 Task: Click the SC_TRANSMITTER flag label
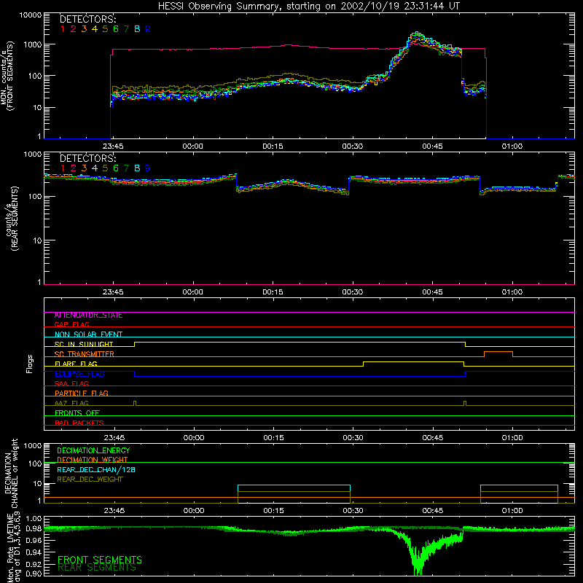pyautogui.click(x=85, y=354)
